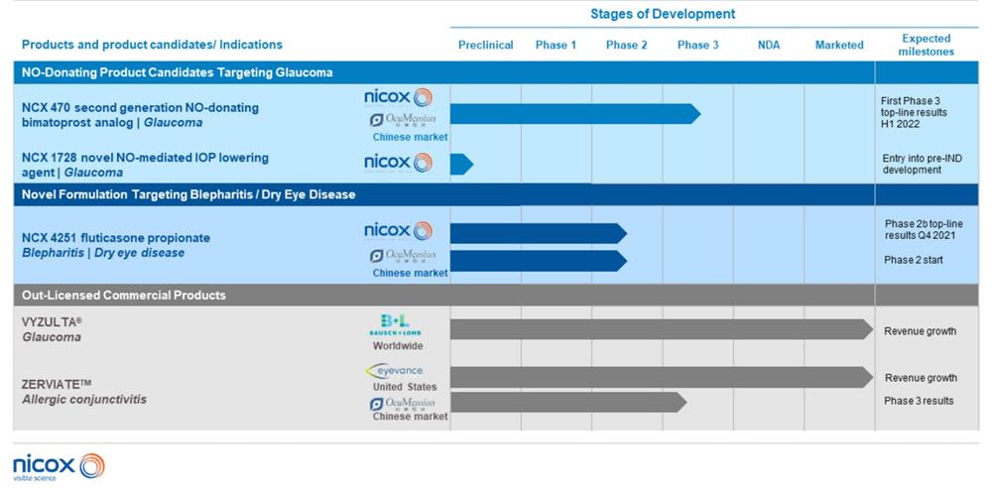
Task: Click the Phase 3 results milestone
Action: [x=919, y=401]
